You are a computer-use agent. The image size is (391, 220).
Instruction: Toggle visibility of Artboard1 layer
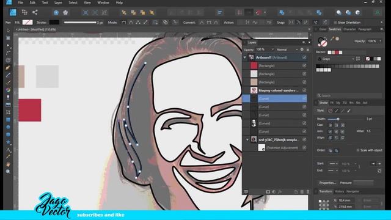[x=304, y=57]
